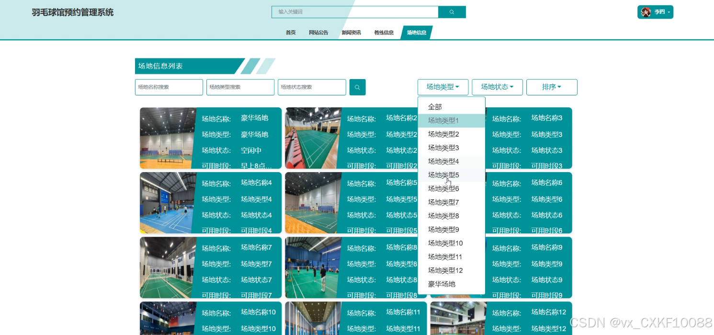Collapse the 场地类型 dropdown button
714x335 pixels.
443,87
